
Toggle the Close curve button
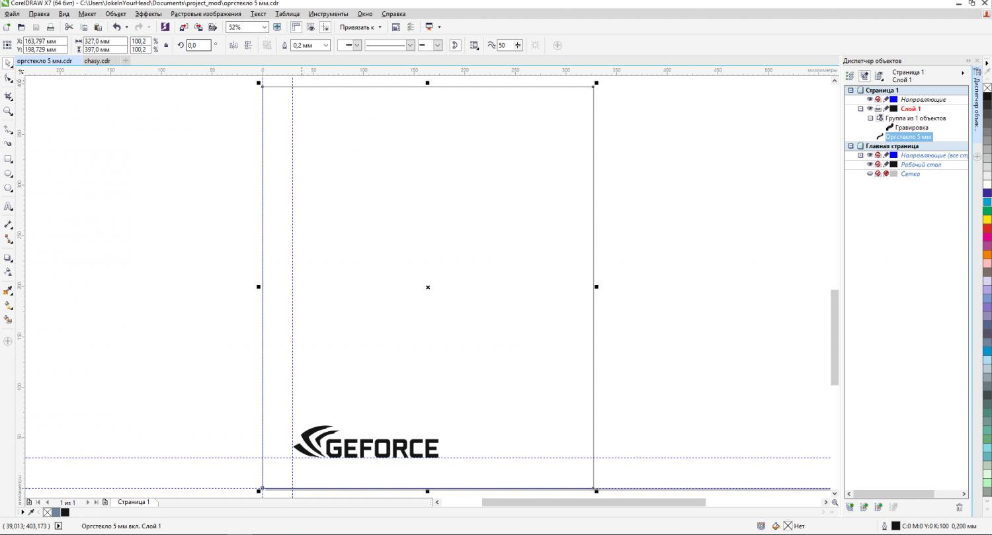pos(455,46)
